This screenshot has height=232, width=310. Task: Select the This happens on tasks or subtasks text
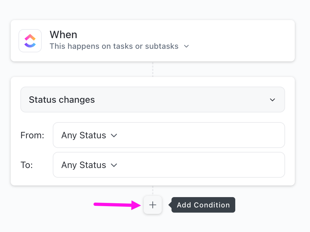coord(114,46)
